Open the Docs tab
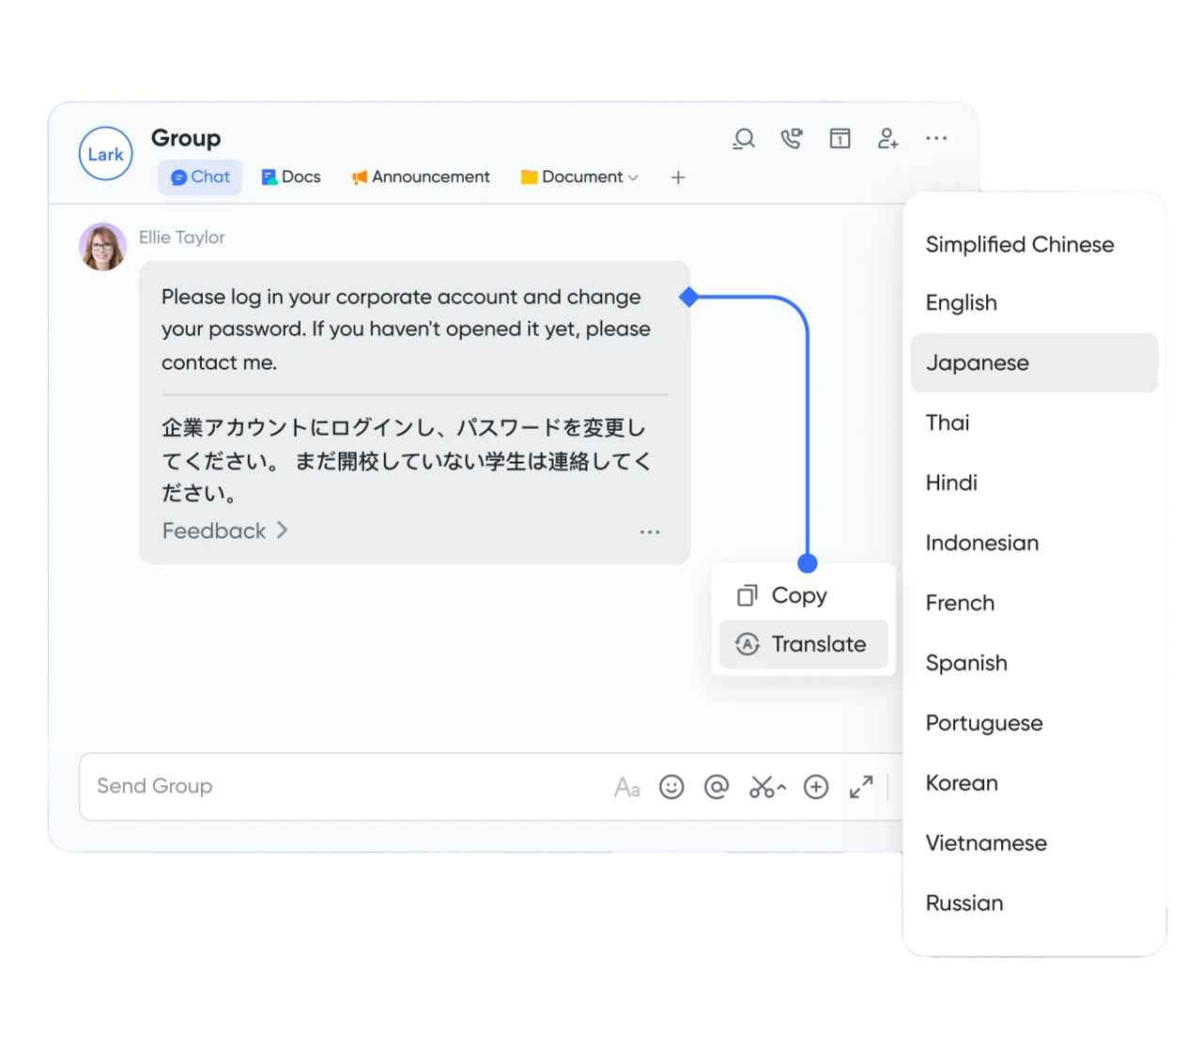1202x1062 pixels. click(x=291, y=177)
